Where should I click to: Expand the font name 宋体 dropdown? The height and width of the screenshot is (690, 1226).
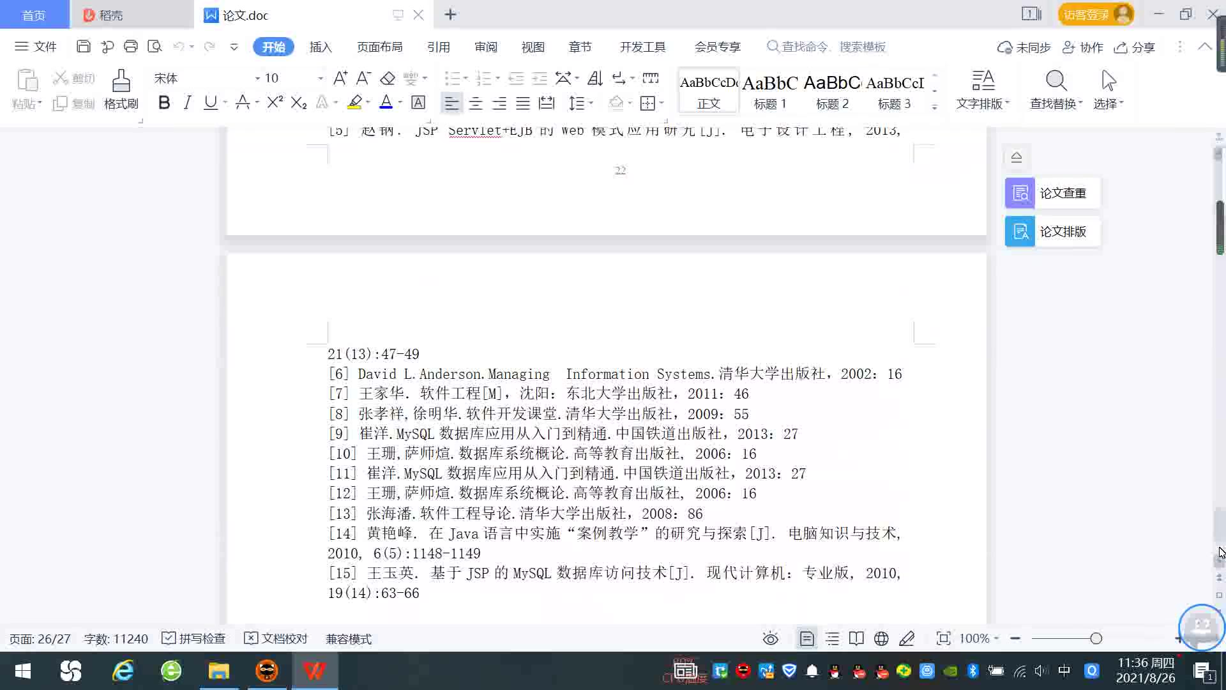[x=257, y=79]
